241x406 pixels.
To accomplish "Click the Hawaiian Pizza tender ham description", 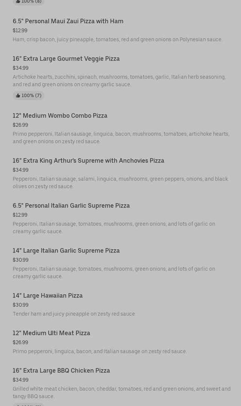I will tap(74, 314).
